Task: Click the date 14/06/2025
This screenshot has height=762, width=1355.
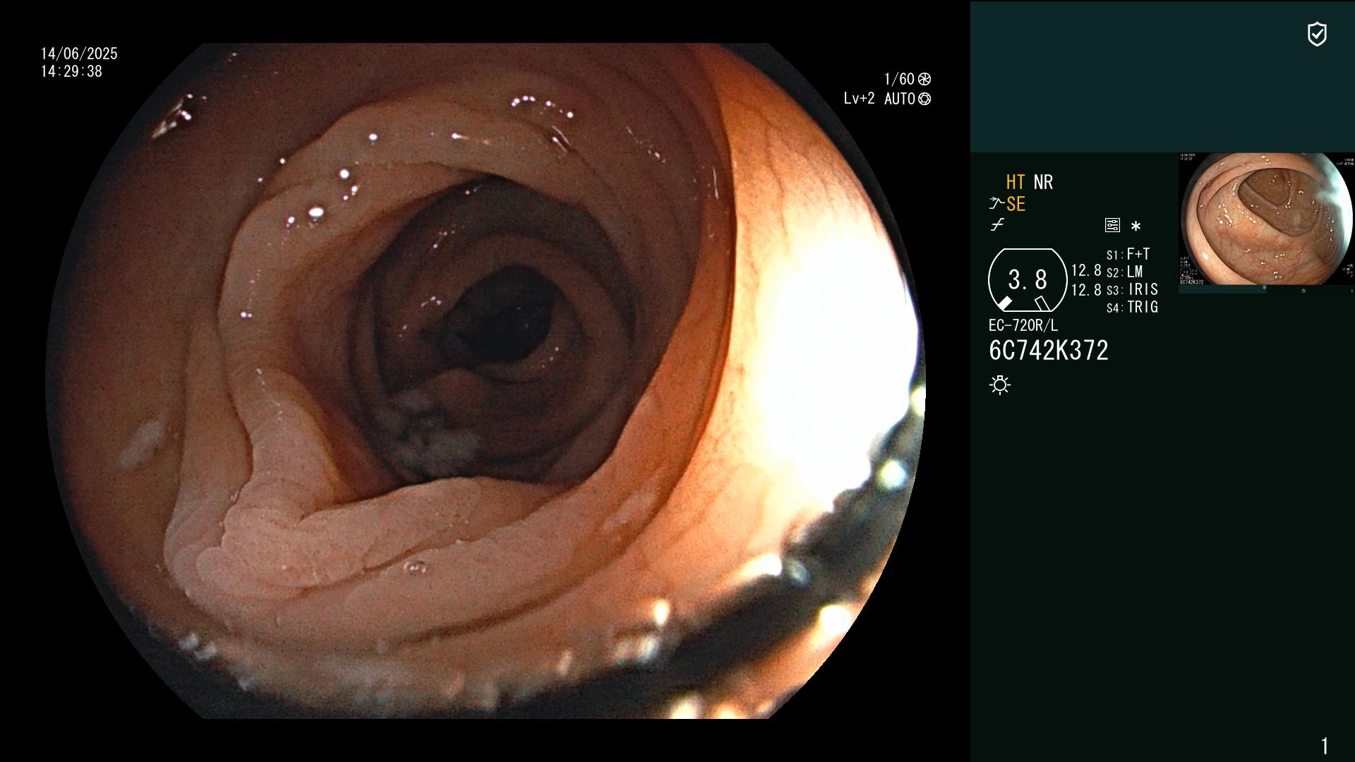Action: pyautogui.click(x=79, y=54)
